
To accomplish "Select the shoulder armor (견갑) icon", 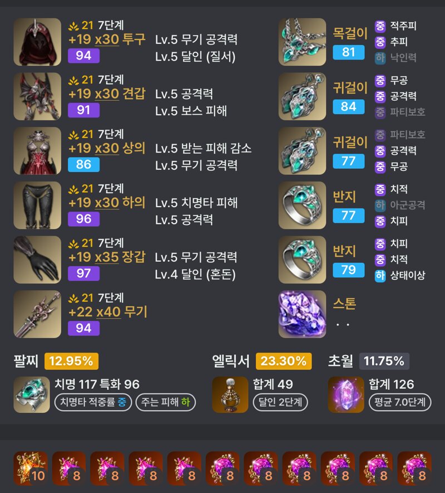I will pyautogui.click(x=37, y=96).
